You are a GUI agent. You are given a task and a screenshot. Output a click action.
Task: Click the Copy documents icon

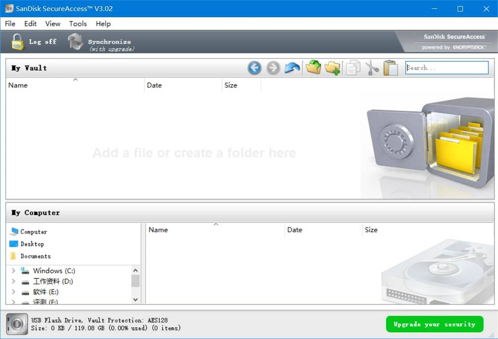point(353,68)
